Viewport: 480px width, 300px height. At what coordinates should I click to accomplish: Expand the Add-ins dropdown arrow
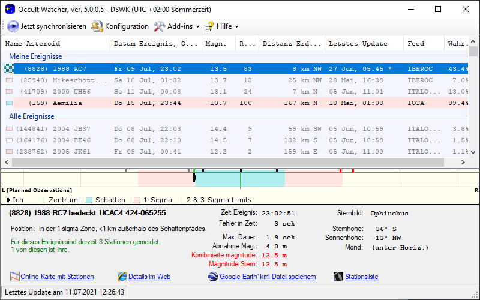point(197,27)
